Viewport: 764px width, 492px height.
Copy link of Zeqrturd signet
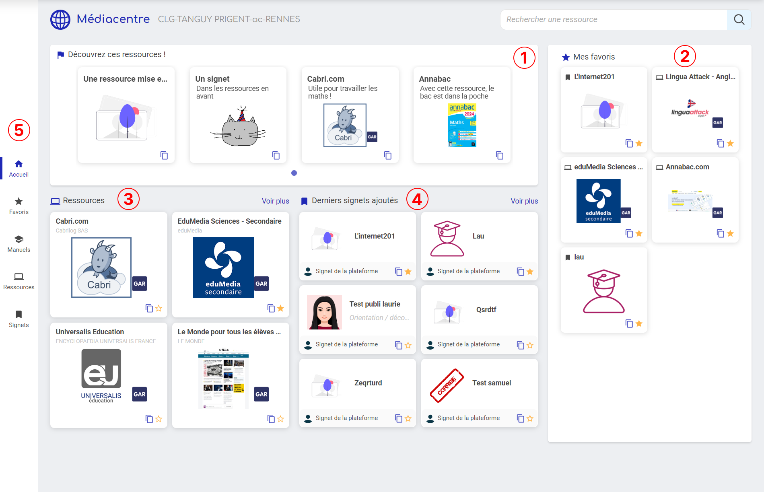(x=399, y=418)
